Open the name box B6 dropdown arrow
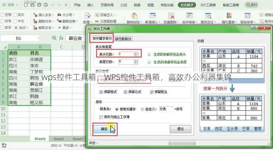The width and height of the screenshot is (273, 150). pos(38,38)
